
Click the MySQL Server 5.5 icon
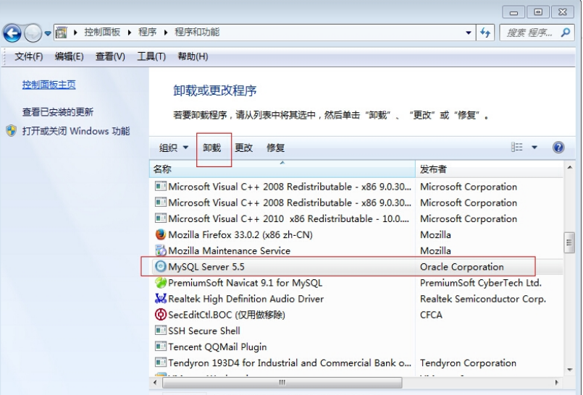[x=161, y=266]
